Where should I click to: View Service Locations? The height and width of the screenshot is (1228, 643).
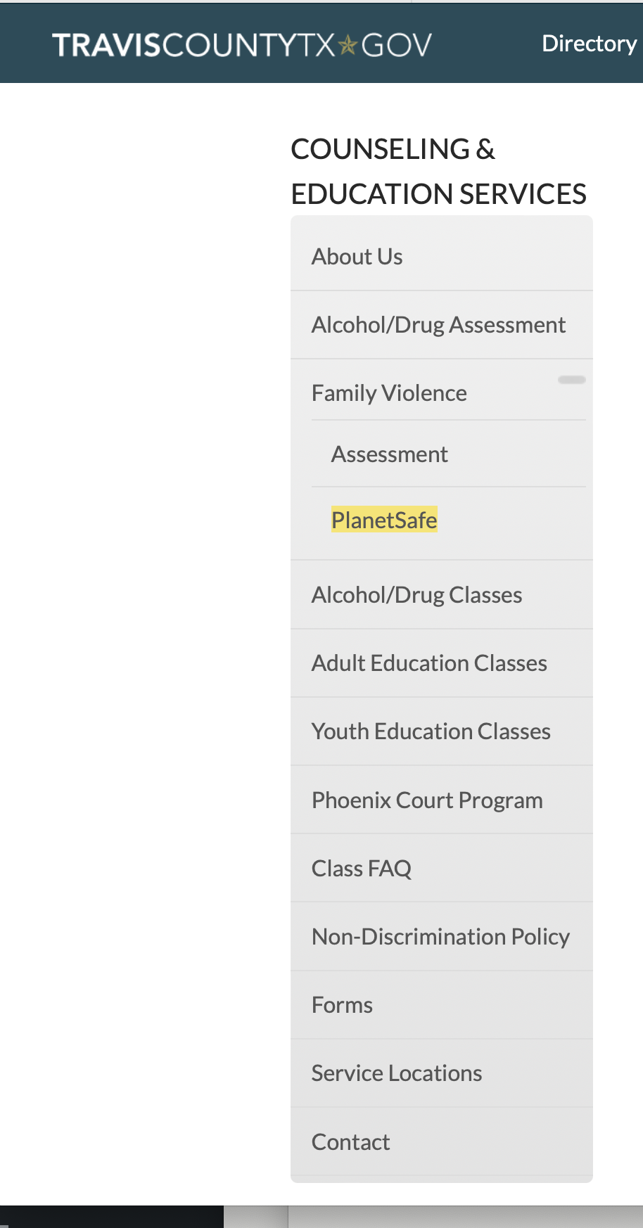pos(396,1073)
